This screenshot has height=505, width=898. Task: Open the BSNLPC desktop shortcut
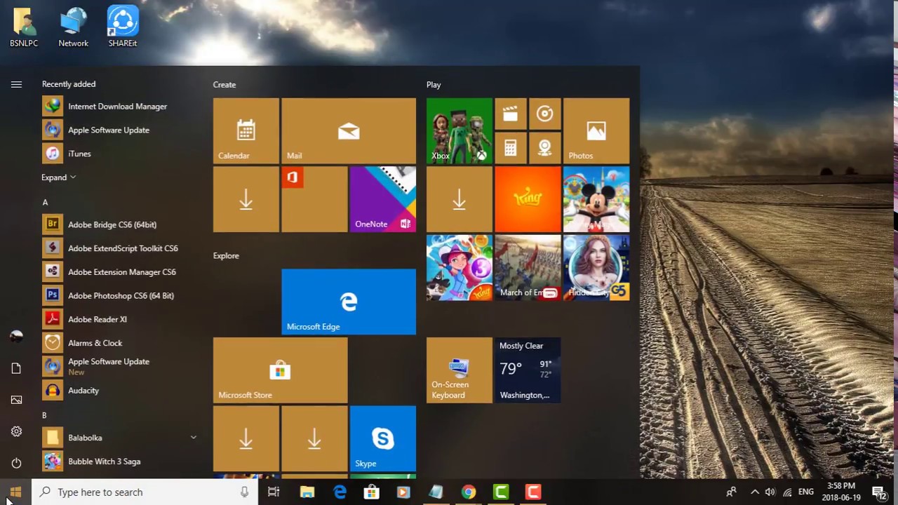coord(24,27)
